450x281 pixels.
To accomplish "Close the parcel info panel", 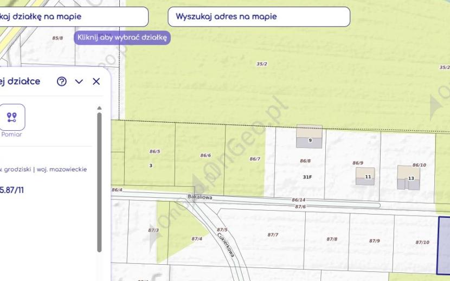I will (97, 82).
